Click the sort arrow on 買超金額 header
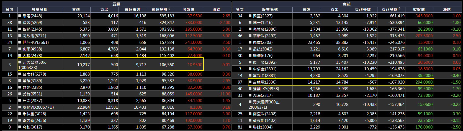This screenshot has height=131, width=463. [169, 9]
